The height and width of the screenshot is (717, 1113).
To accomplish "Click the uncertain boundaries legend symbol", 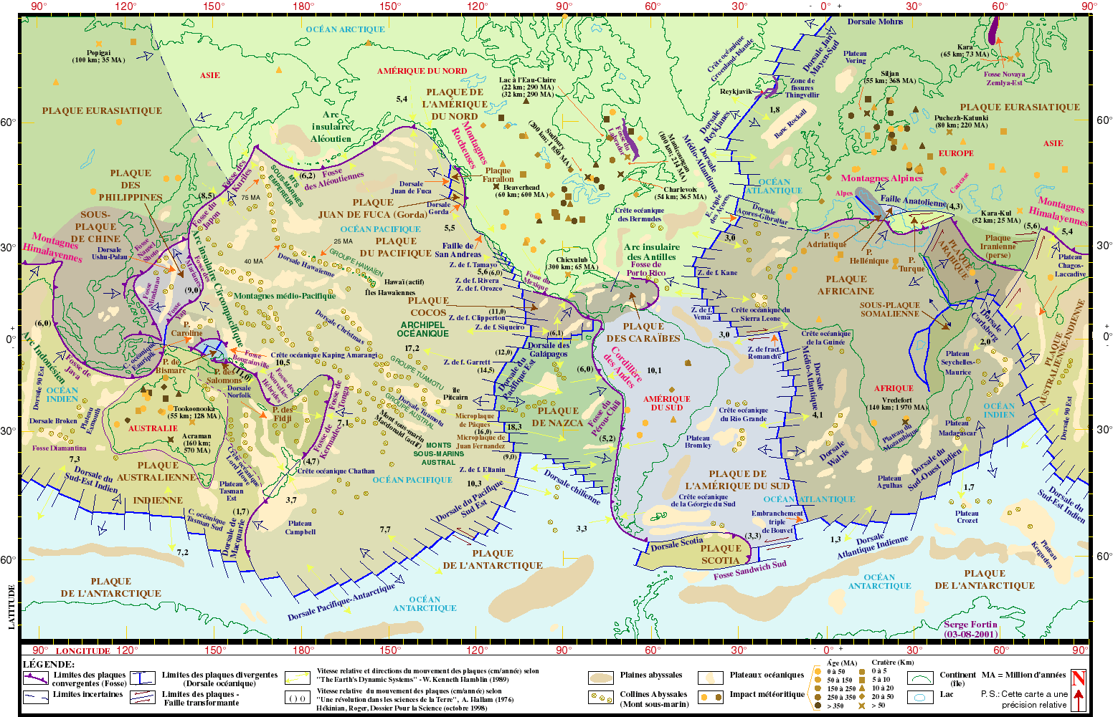I will (35, 696).
